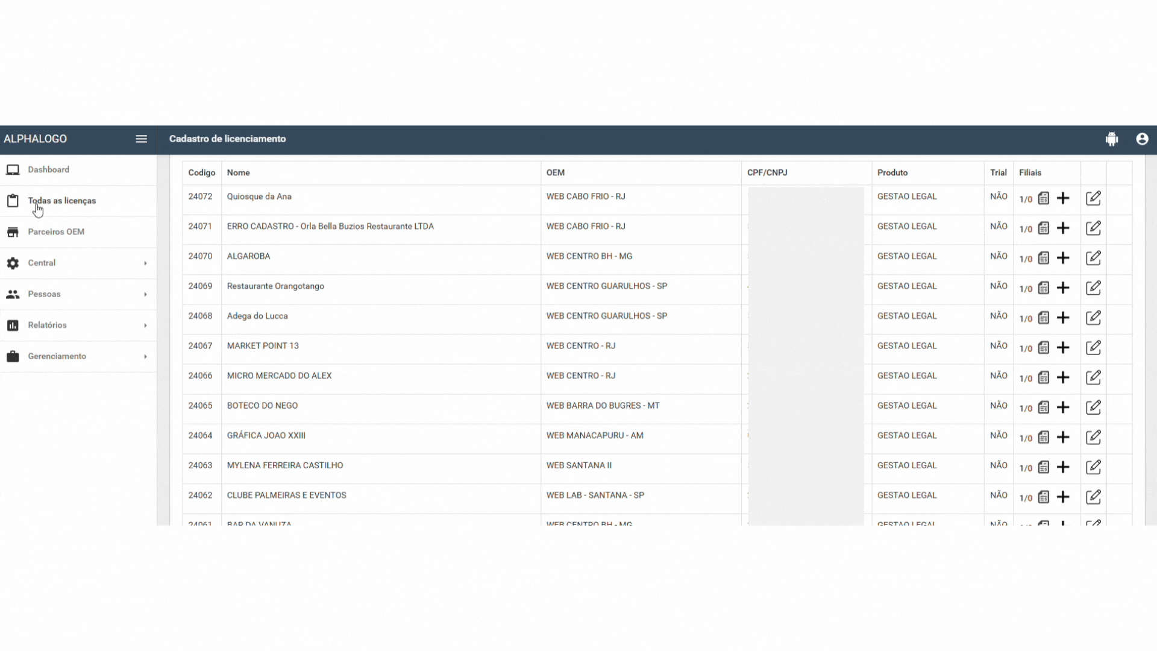The height and width of the screenshot is (651, 1157).
Task: Click document icon in GRÁFICA JOAO XXIII row
Action: (1044, 438)
